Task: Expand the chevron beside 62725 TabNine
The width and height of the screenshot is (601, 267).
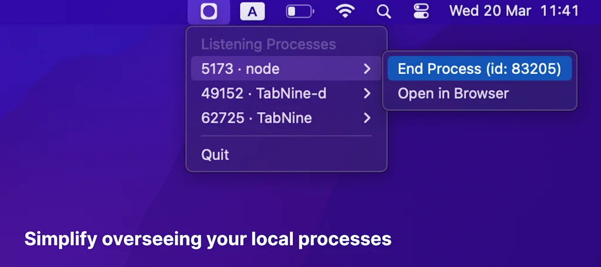Action: pyautogui.click(x=367, y=118)
